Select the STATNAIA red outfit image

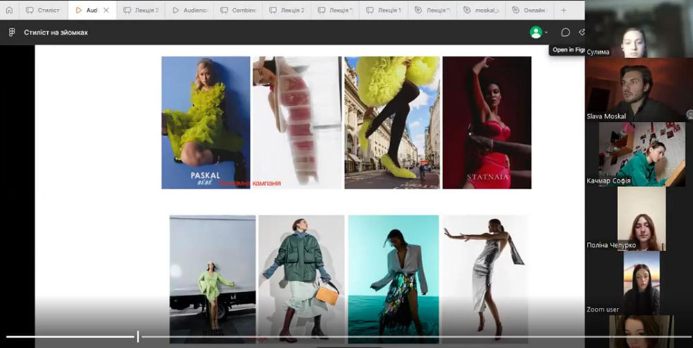pyautogui.click(x=486, y=122)
